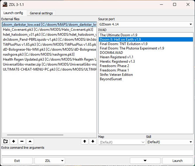
Task: Click the ZDL app icon in title bar
Action: click(5, 4)
